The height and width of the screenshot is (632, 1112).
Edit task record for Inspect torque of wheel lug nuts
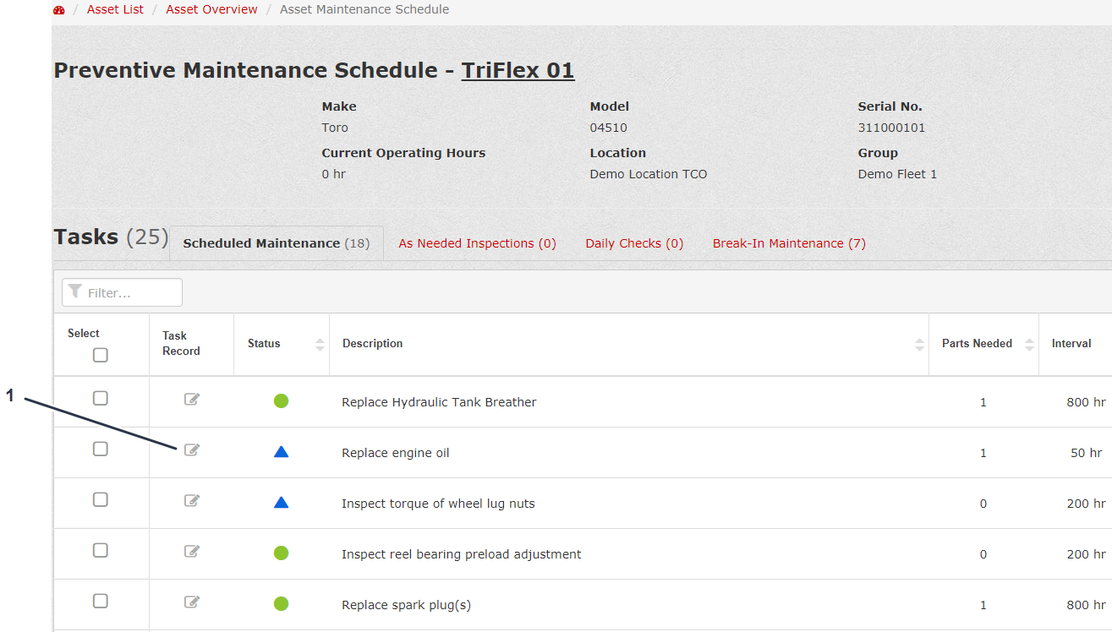[x=192, y=500]
